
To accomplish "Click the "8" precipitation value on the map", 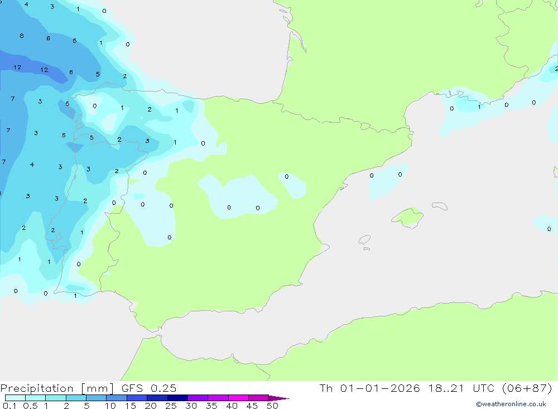I will tap(22, 36).
